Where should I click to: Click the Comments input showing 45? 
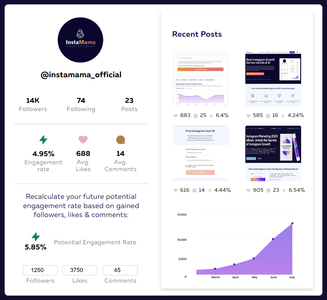pyautogui.click(x=120, y=270)
